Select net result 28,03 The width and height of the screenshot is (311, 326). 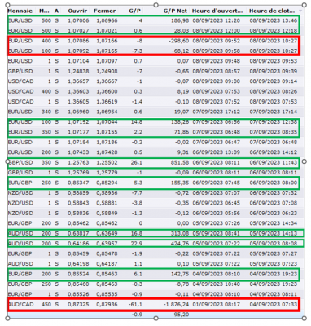tap(182, 31)
